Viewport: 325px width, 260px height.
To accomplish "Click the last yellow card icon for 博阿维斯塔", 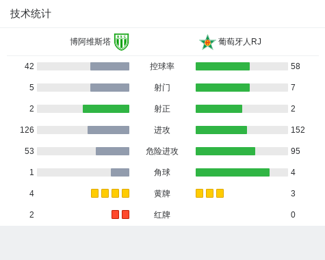I will click(x=125, y=193).
